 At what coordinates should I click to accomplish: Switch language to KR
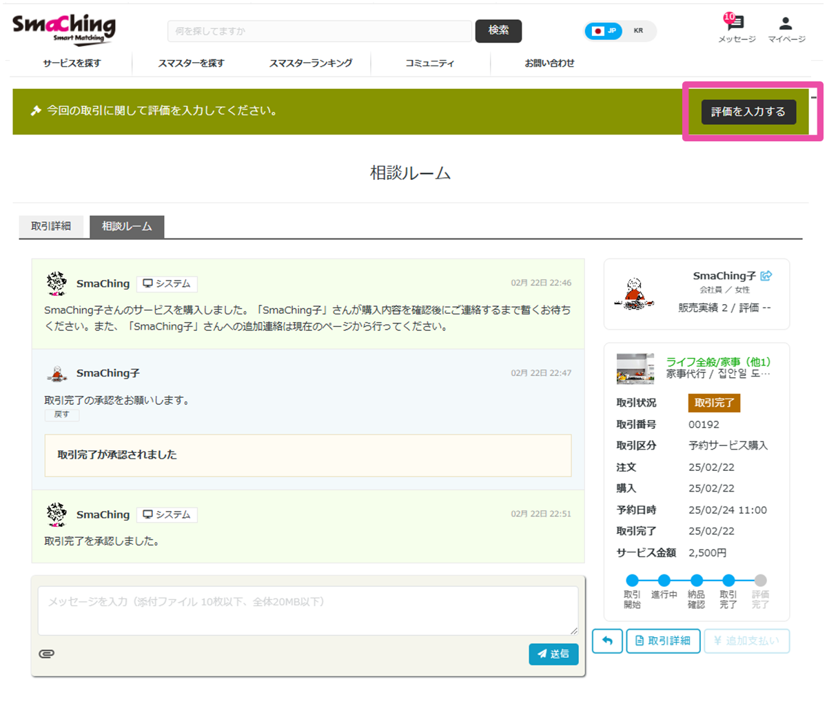(638, 31)
